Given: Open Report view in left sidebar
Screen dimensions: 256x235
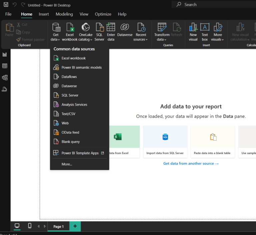Looking at the screenshot, I should pyautogui.click(x=5, y=54).
